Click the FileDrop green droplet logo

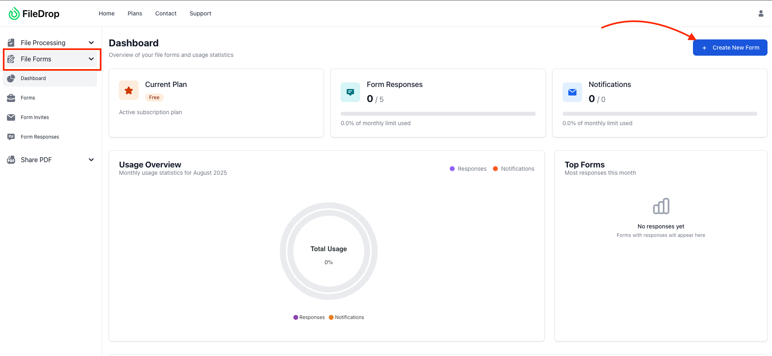point(14,13)
